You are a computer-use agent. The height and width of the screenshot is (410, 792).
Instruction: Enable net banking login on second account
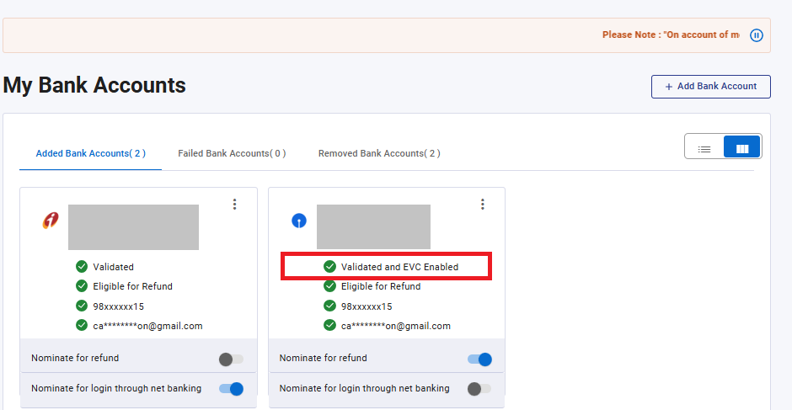pos(479,389)
